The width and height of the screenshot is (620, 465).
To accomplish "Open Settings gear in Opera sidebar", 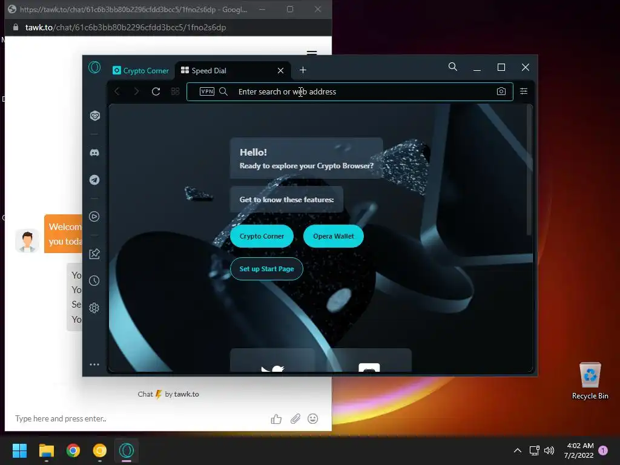I will pos(94,308).
